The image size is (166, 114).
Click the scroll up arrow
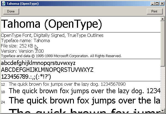162,19
